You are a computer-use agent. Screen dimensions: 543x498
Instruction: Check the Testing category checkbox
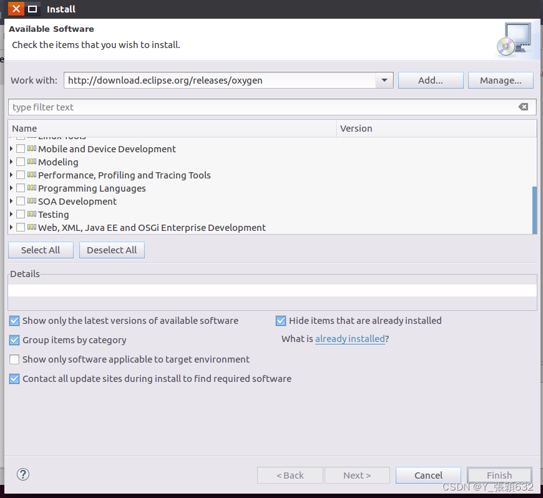coord(21,214)
